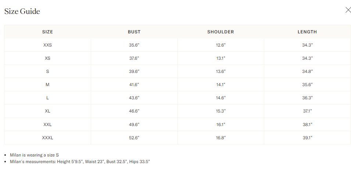Click the M size row label
The image size is (351, 177).
tap(47, 85)
